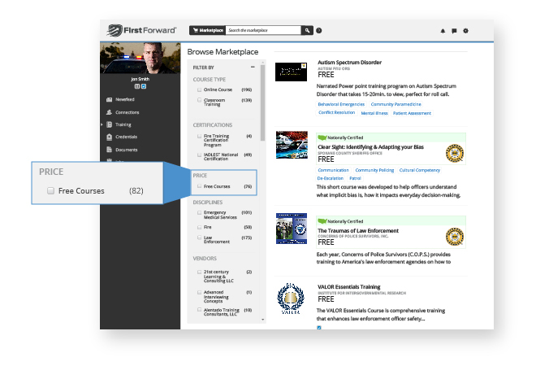Check Alentado Training Consultants vendor

(x=199, y=310)
